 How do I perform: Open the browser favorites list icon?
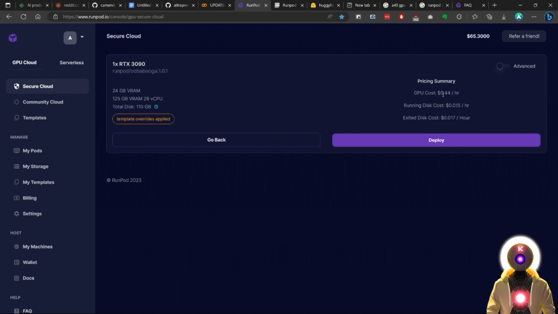tap(475, 17)
